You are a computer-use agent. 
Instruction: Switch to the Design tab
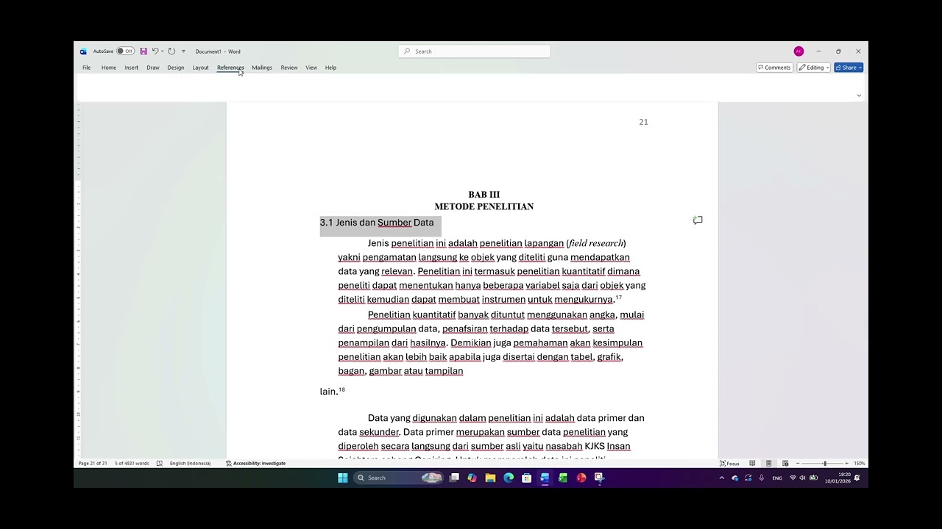coord(176,68)
